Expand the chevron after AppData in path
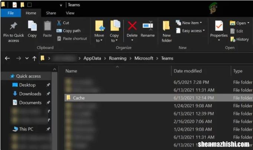Image resolution: width=253 pixels, height=150 pixels. pos(105,58)
